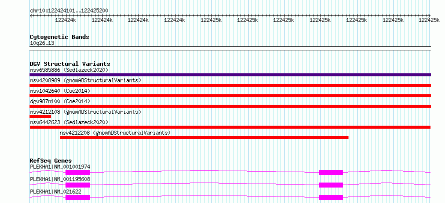Click the left exon block of NM_001195608
The height and width of the screenshot is (203, 445).
coord(78,185)
